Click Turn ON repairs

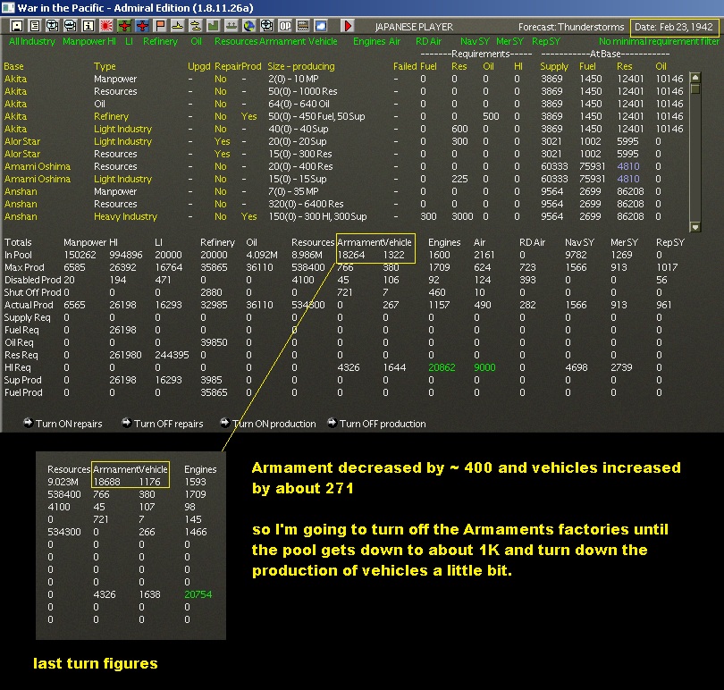click(x=69, y=424)
